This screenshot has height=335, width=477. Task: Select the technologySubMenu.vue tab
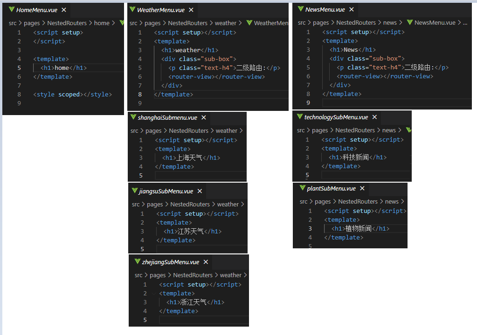tap(336, 117)
